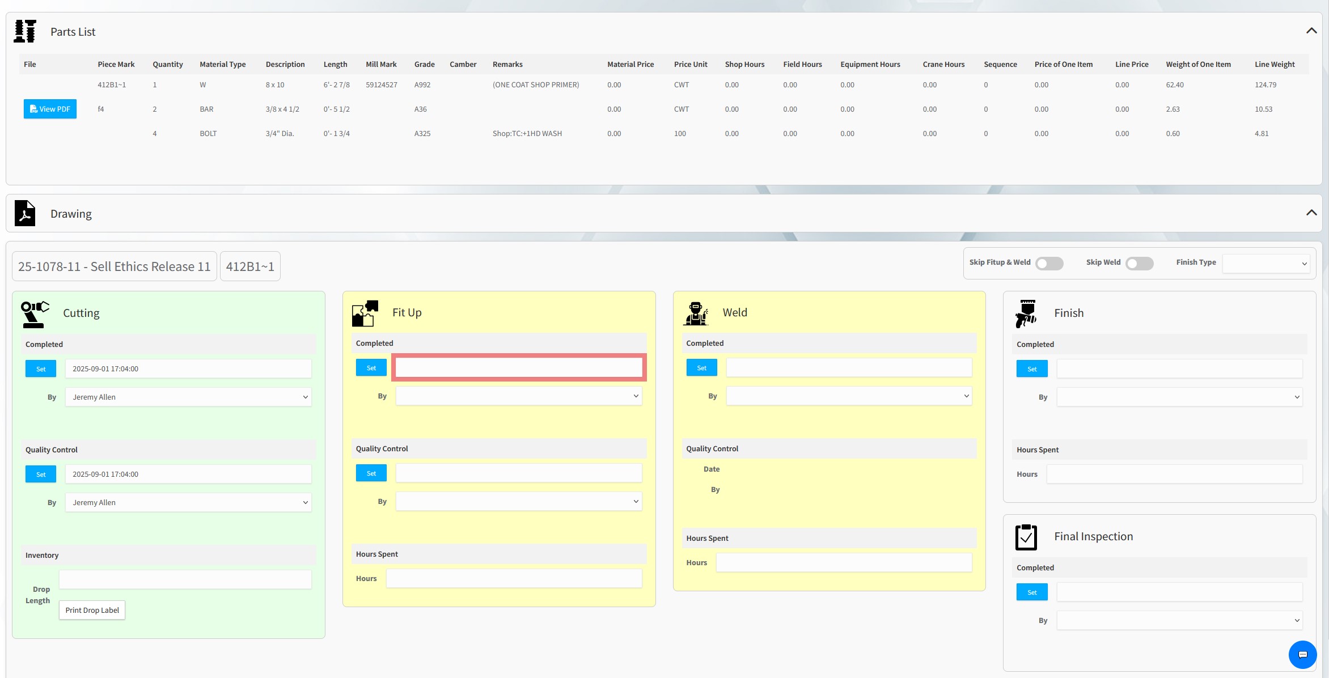Collapse the Parts List panel

pyautogui.click(x=1311, y=31)
